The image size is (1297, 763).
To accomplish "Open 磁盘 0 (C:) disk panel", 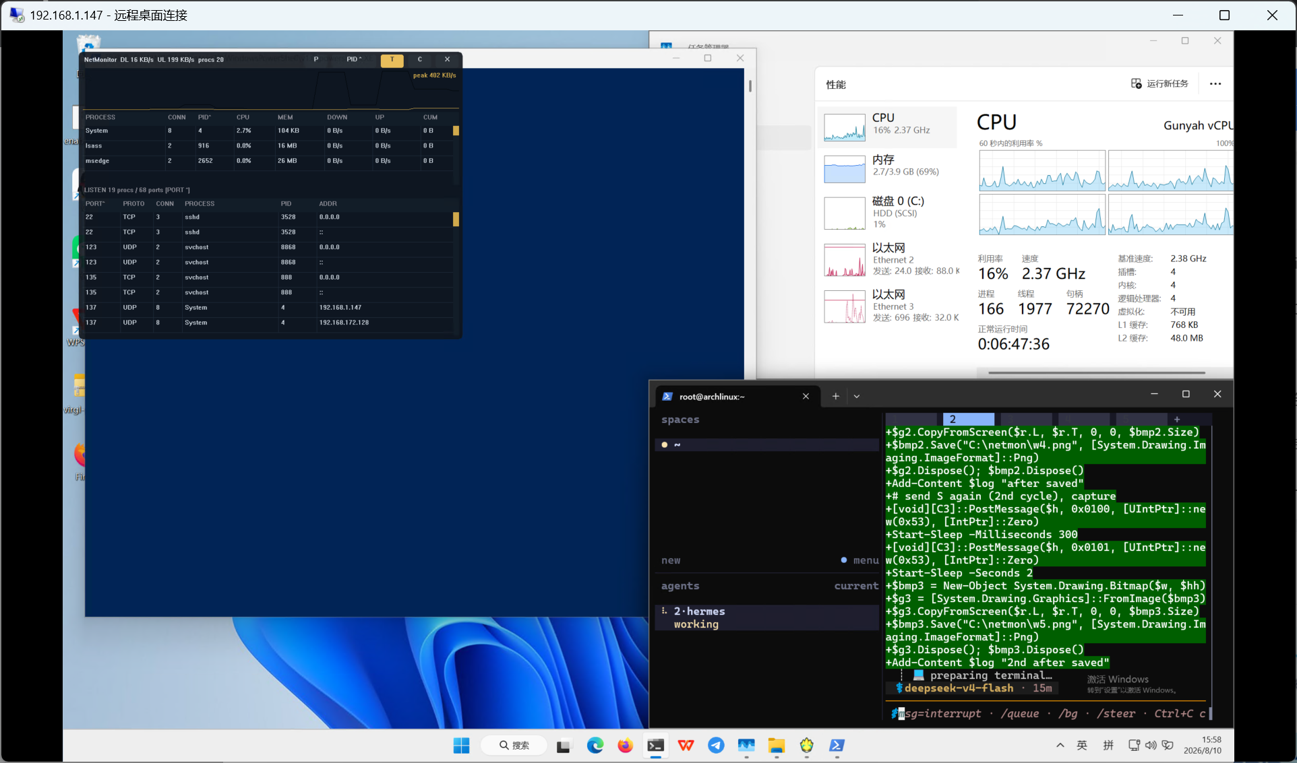I will (x=888, y=212).
